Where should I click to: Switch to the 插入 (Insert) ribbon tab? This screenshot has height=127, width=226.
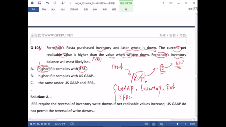click(x=53, y=9)
